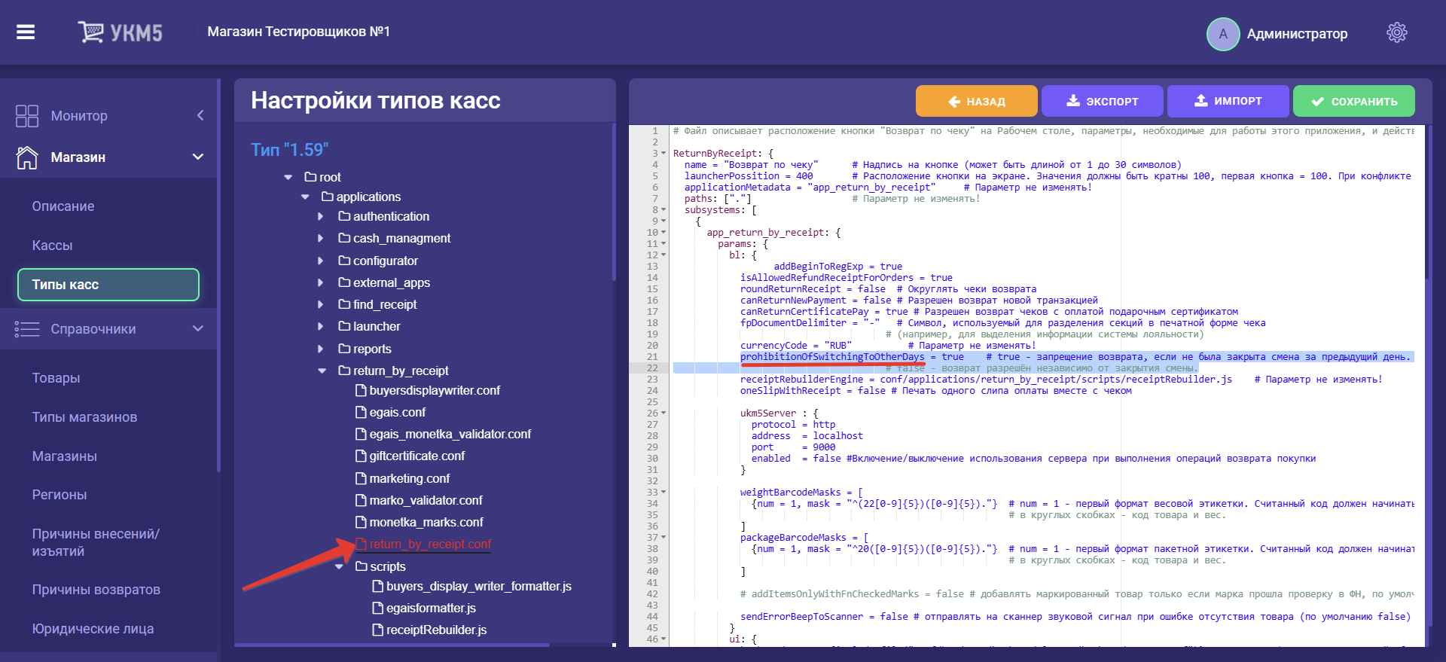Select the Типы касс menu item
The width and height of the screenshot is (1446, 662).
[x=108, y=285]
